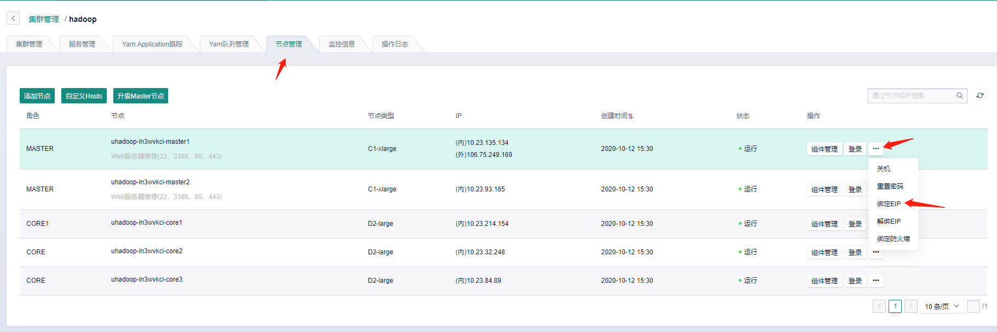Click the refresh icon next to search

click(980, 96)
